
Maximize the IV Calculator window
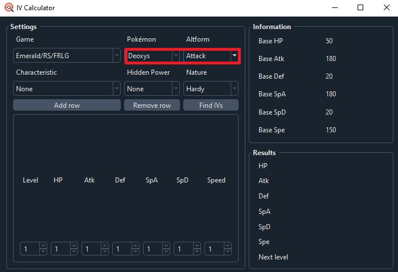360,7
